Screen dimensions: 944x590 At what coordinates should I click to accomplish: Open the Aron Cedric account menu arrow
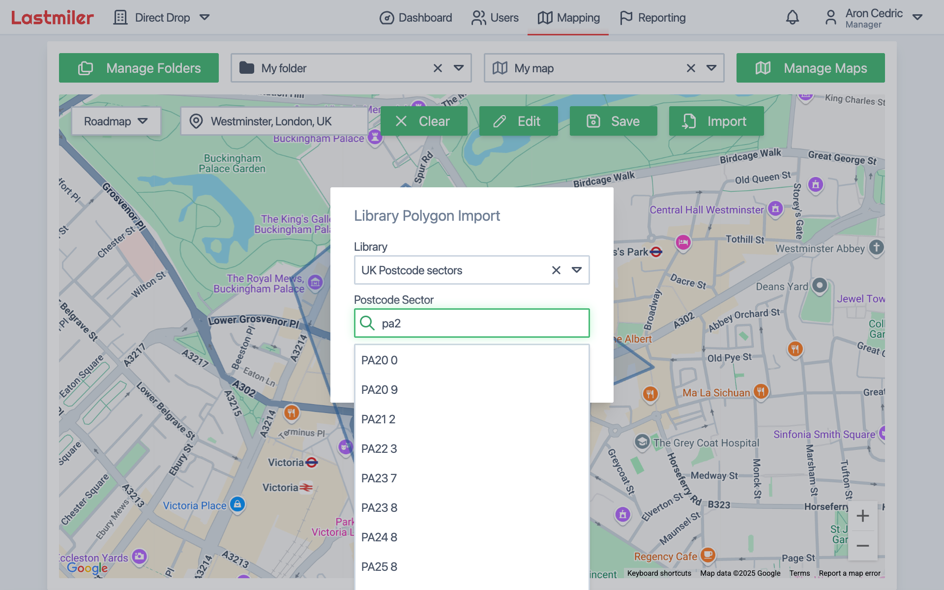917,17
